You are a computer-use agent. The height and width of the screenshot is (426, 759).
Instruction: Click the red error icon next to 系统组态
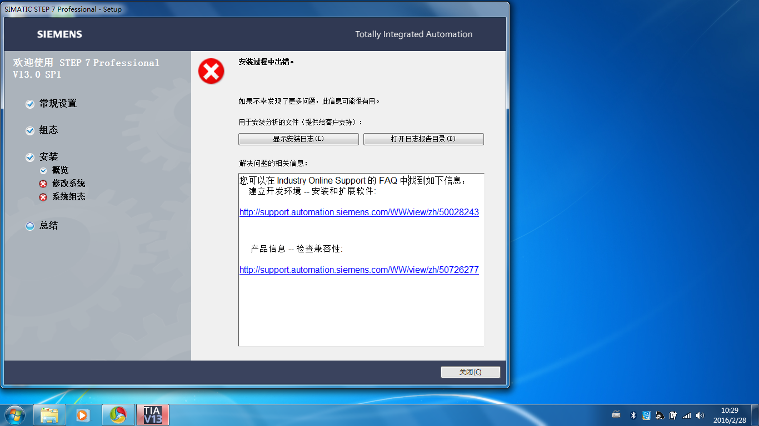(x=43, y=197)
